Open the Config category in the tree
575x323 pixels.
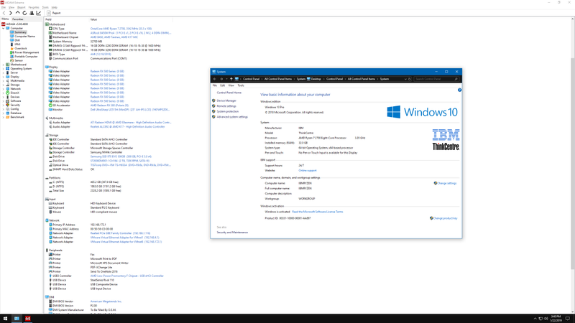point(14,109)
